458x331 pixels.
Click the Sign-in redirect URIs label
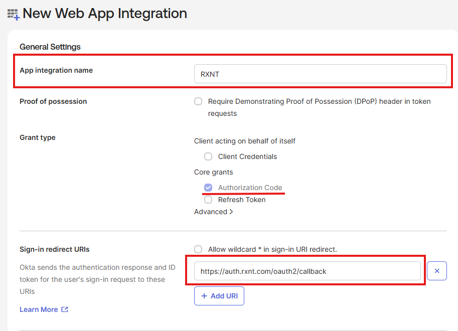(x=55, y=249)
